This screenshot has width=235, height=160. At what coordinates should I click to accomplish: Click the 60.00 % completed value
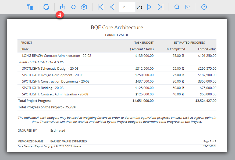point(178,88)
